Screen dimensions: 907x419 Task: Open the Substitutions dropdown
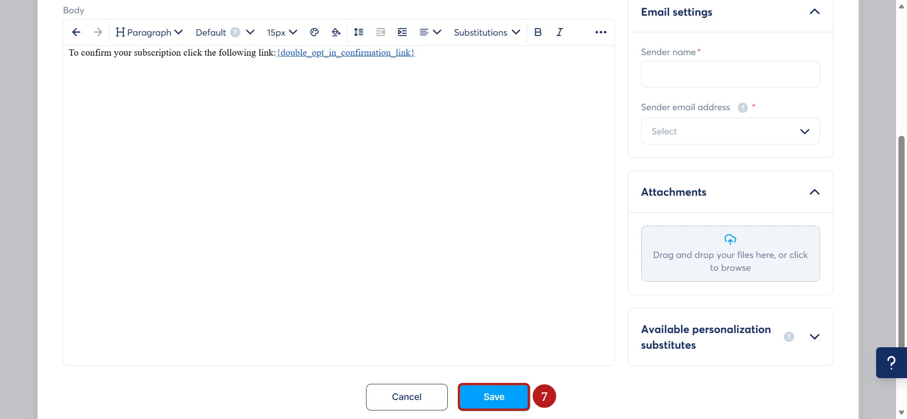point(487,32)
